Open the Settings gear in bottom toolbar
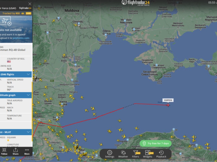This screenshot has height=162, width=217. 109,154
